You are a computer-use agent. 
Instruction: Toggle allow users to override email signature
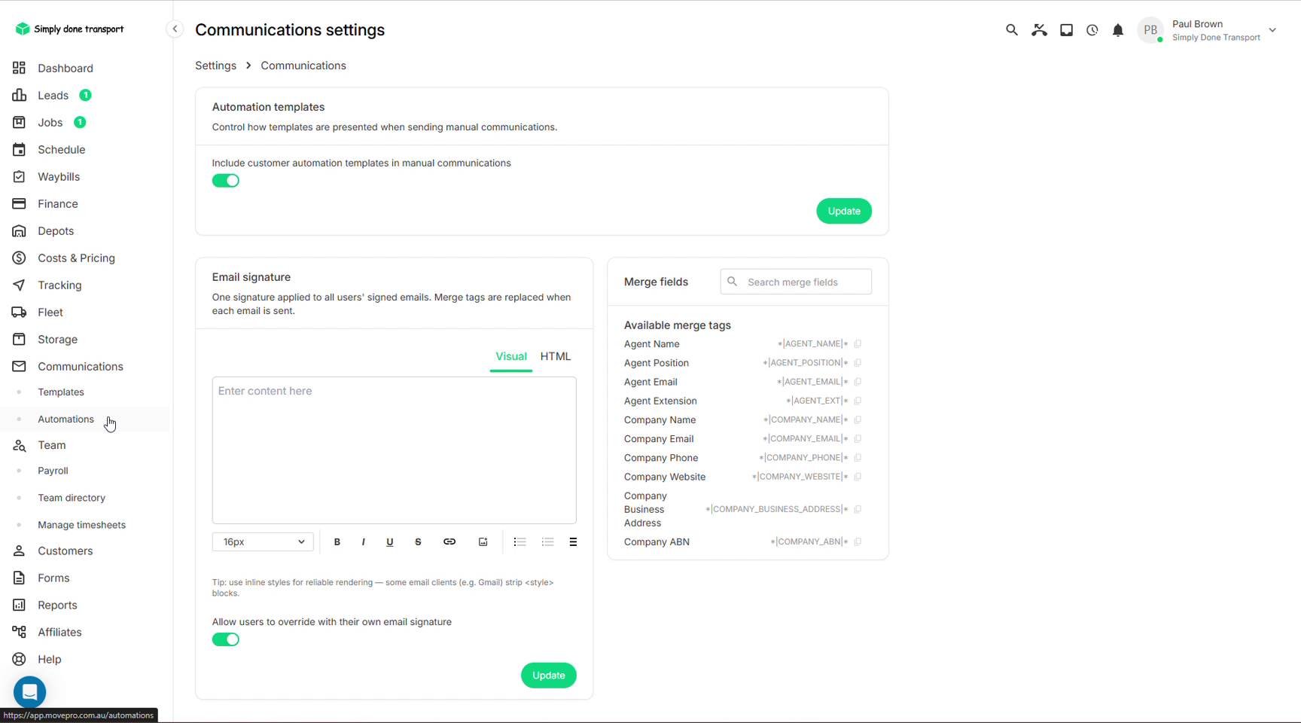pos(226,639)
